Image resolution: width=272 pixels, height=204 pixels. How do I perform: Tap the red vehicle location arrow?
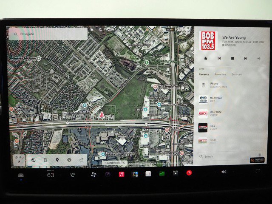(x=102, y=115)
